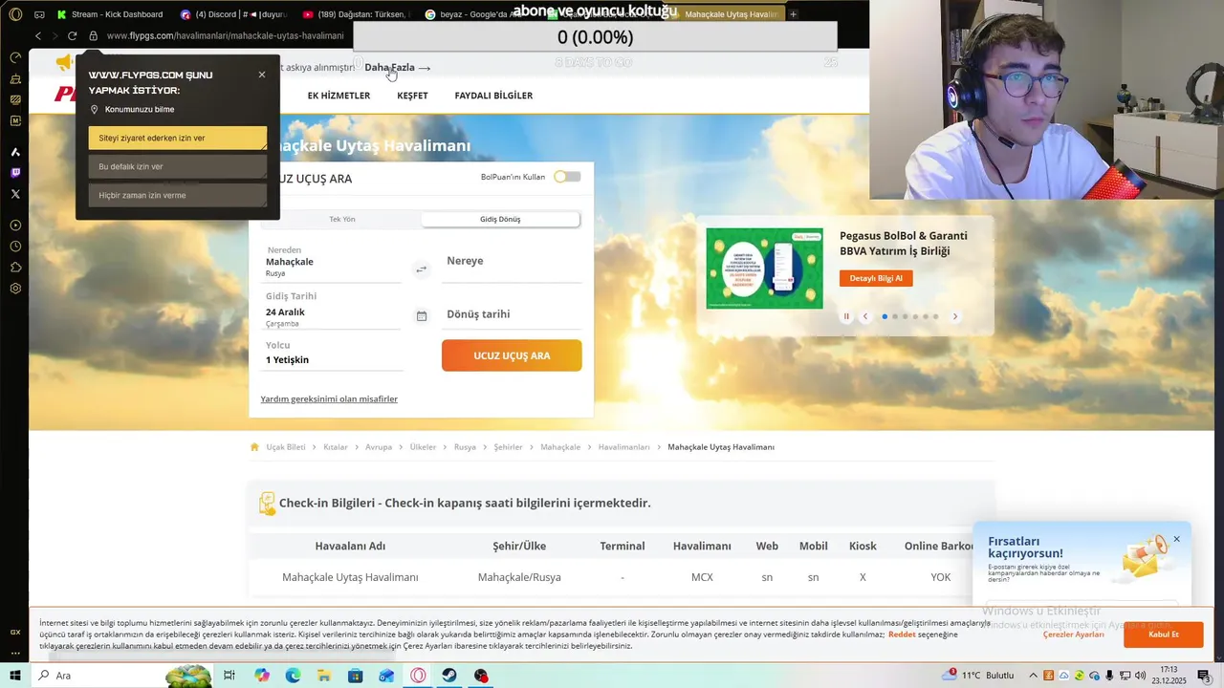Viewport: 1224px width, 688px height.
Task: Open the sidebar Player icon
Action: pos(15,226)
